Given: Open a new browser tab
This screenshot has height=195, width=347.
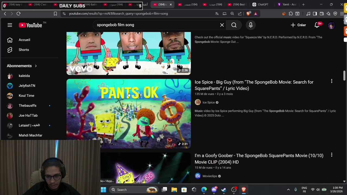Looking at the screenshot, I should tap(303, 5).
